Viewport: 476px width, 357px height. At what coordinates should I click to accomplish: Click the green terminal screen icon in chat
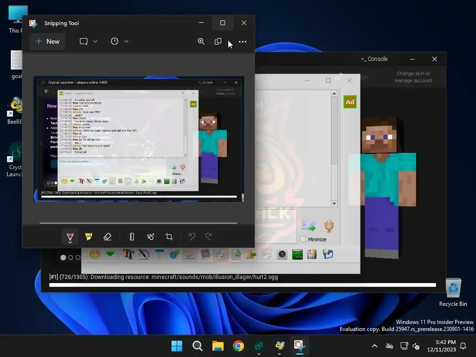click(x=297, y=254)
